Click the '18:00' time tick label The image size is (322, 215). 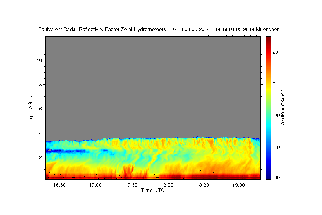[167, 185]
